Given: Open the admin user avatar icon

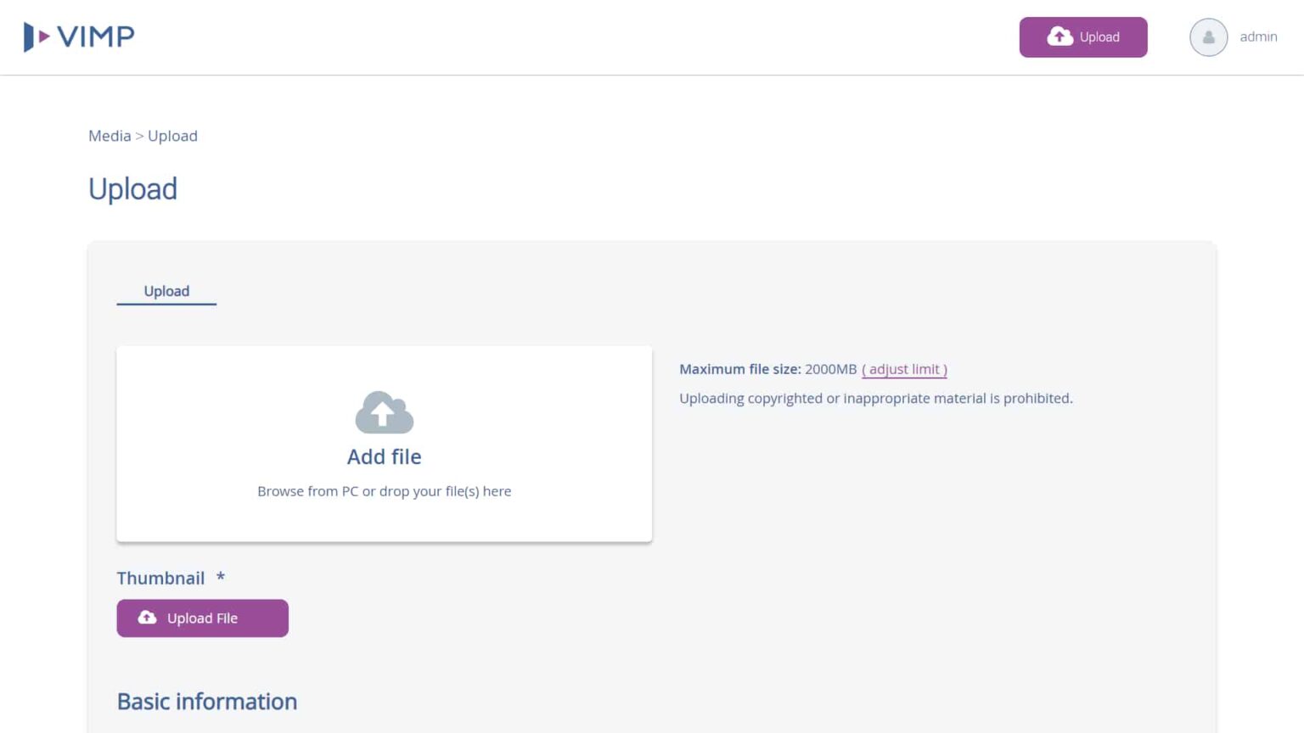Looking at the screenshot, I should tap(1208, 37).
